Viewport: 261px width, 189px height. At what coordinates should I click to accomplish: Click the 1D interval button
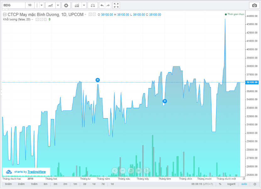pyautogui.click(x=30, y=5)
